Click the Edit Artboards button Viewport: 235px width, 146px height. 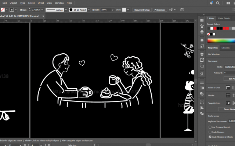click(229, 79)
